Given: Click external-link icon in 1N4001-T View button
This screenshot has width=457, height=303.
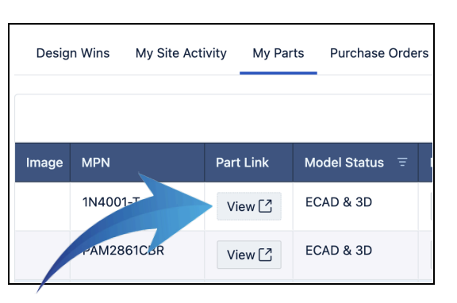Looking at the screenshot, I should pos(266,206).
